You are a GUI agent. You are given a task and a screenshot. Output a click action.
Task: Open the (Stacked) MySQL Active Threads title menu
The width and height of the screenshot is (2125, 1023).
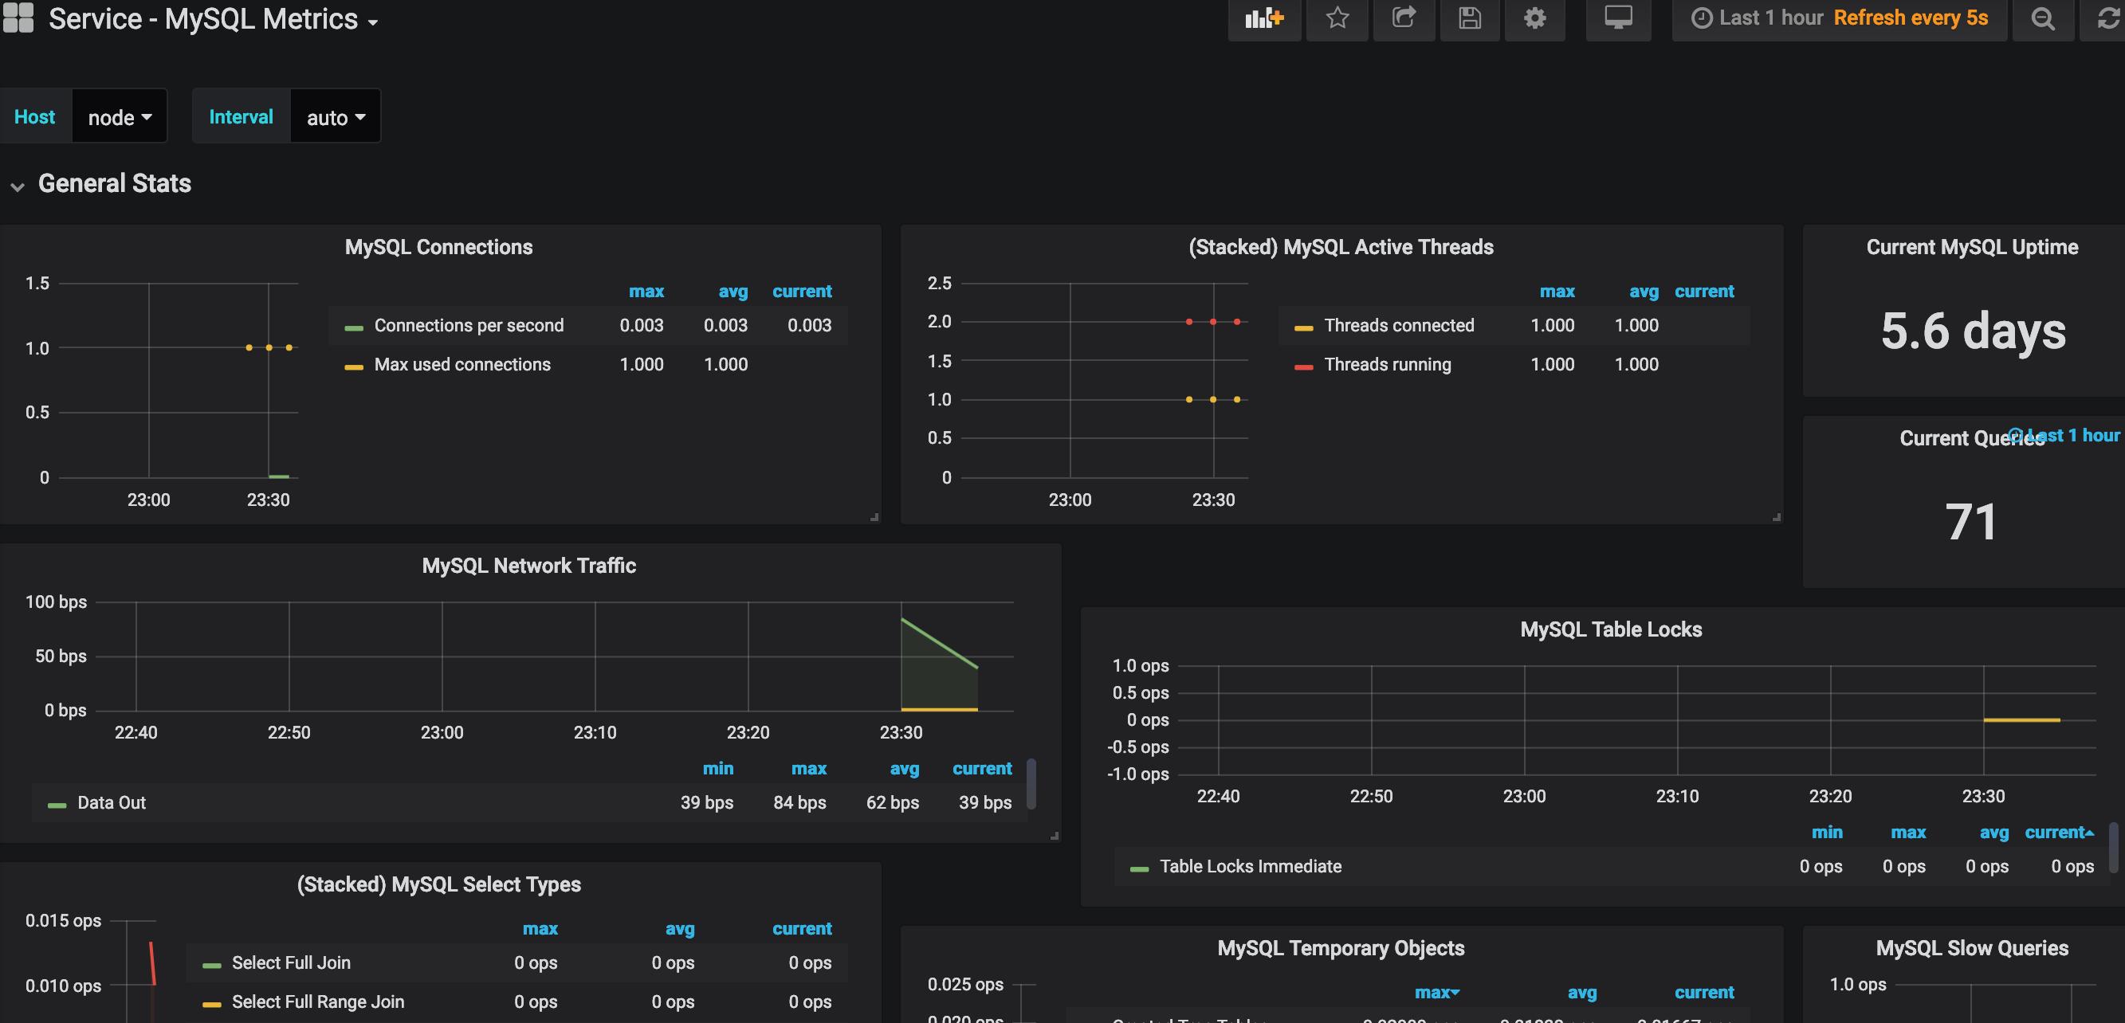click(x=1341, y=247)
